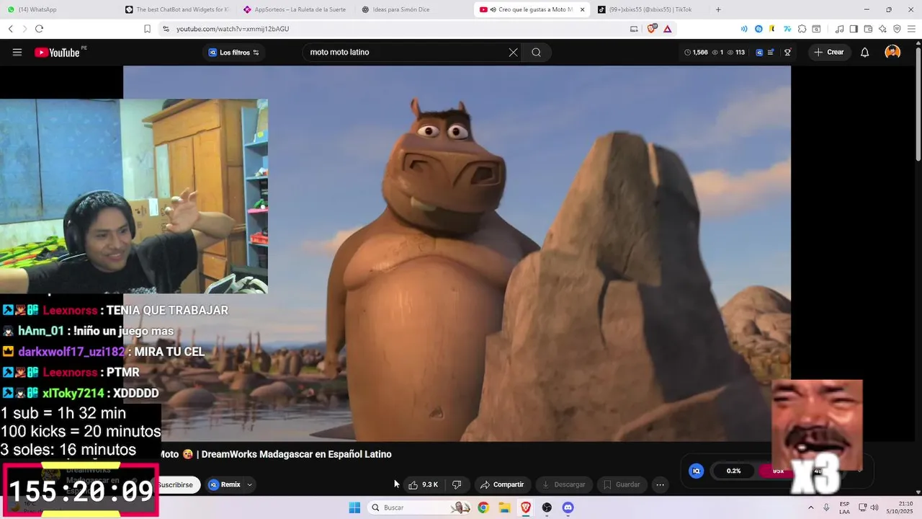Click the picture-in-picture icon in address bar

(634, 29)
